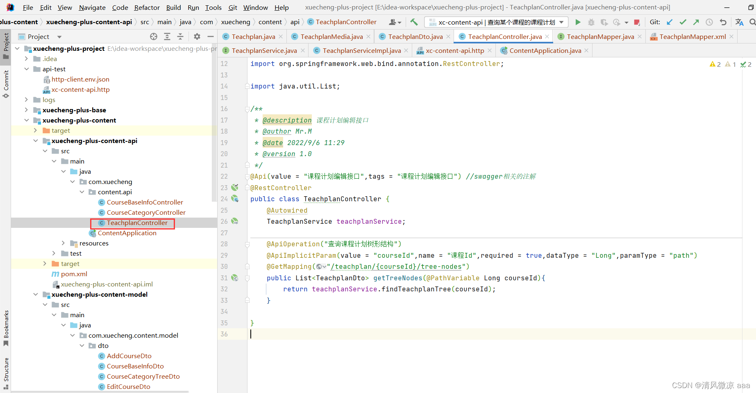Hide the Project tool window
This screenshot has height=393, width=756.
point(211,36)
